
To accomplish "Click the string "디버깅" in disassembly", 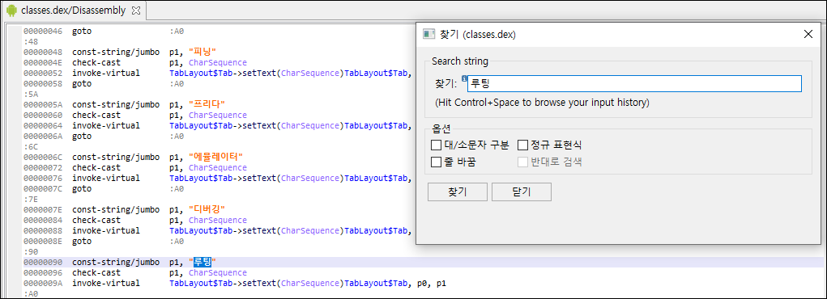I will (207, 209).
